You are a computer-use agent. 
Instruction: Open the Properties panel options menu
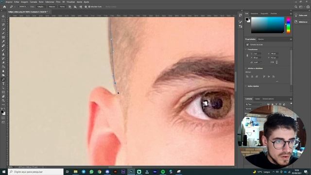[x=291, y=39]
